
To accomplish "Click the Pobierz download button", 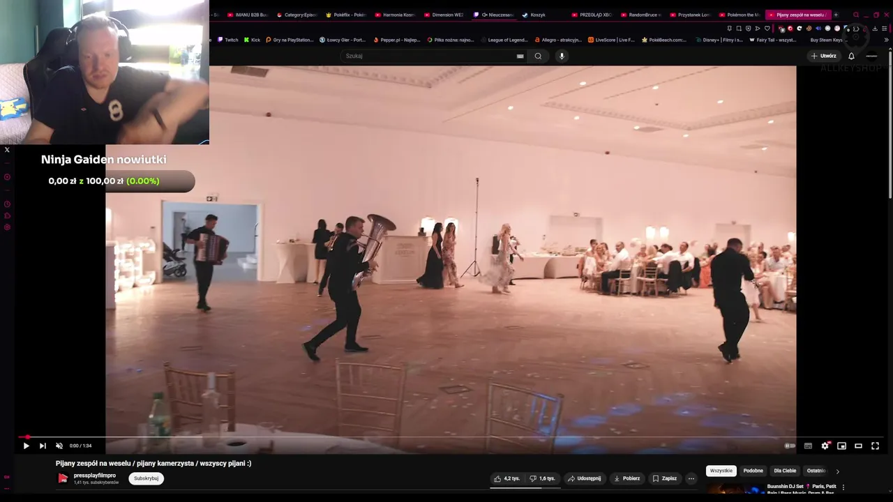I will click(627, 478).
